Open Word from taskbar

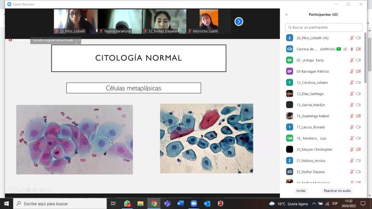tap(181, 204)
